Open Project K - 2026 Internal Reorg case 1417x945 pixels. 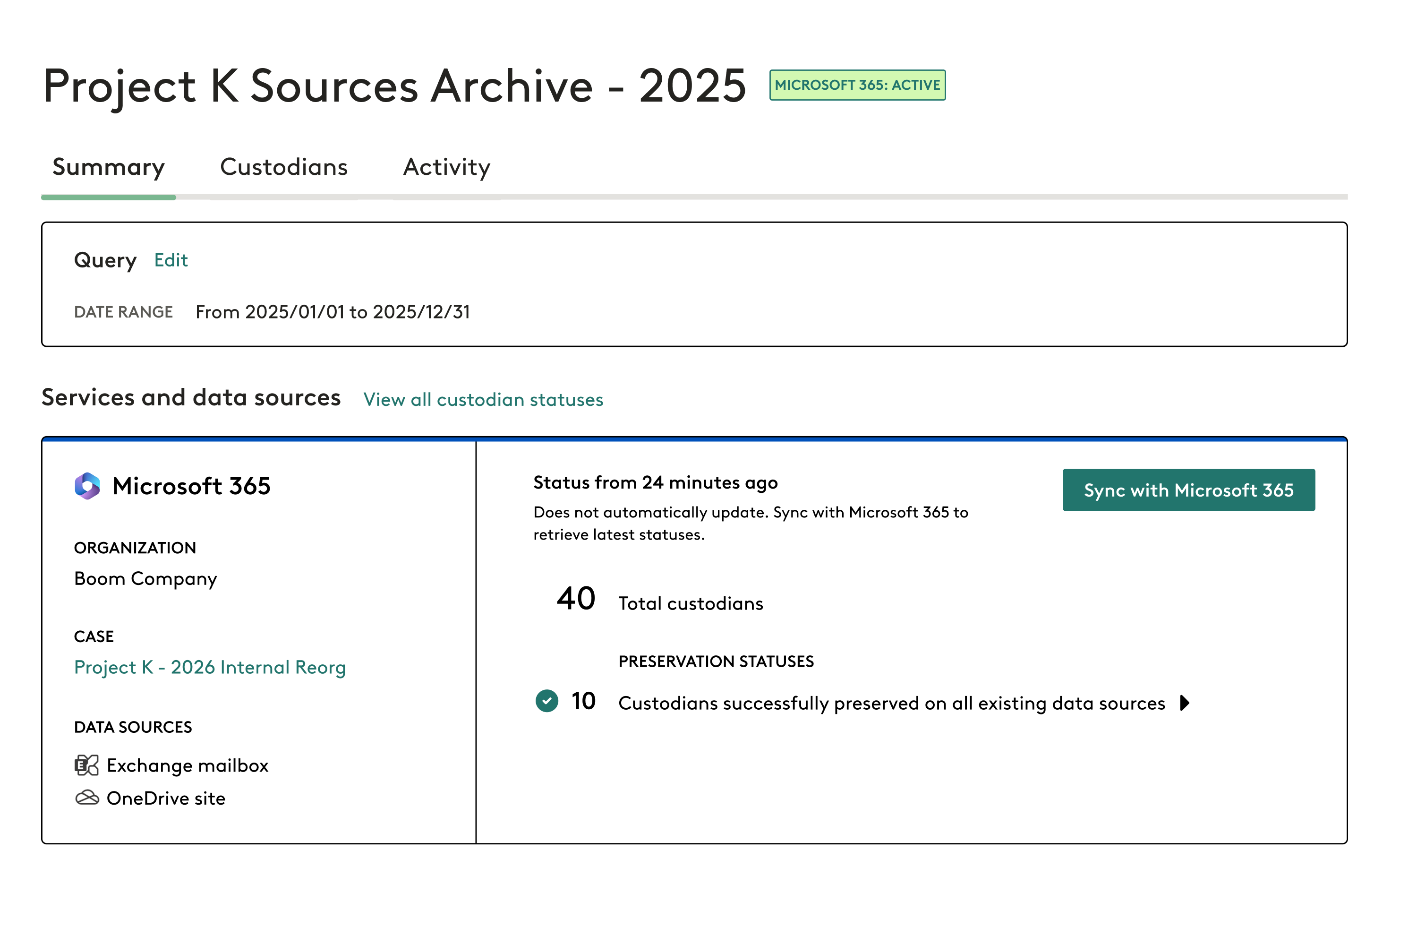[210, 667]
